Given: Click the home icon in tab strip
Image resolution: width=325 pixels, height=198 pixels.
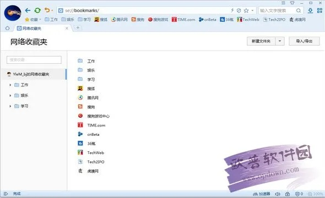Looking at the screenshot, I should coord(8,28).
